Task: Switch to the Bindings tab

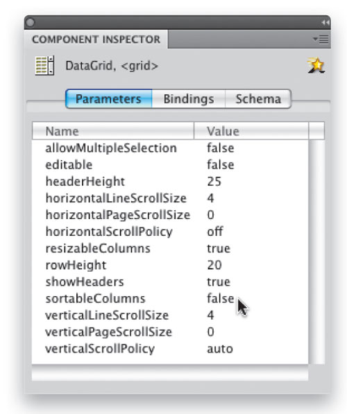Action: 189,99
